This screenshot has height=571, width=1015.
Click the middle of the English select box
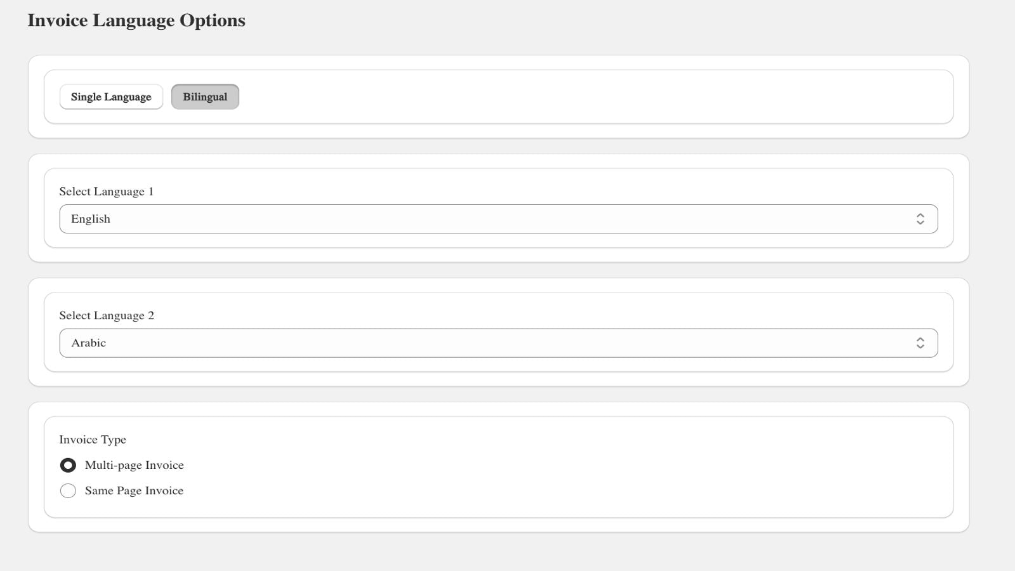click(499, 219)
